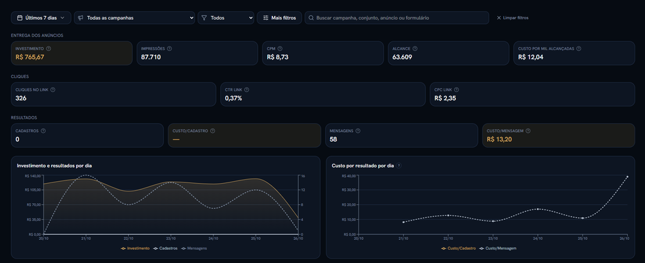Click the 326 link clicks value
The width and height of the screenshot is (645, 263).
tap(20, 98)
